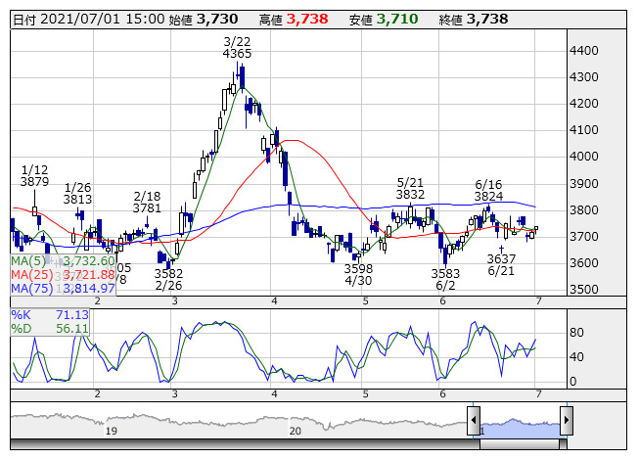The width and height of the screenshot is (639, 460).
Task: Click the scrollbar thumb below the navigator
Action: pyautogui.click(x=520, y=443)
